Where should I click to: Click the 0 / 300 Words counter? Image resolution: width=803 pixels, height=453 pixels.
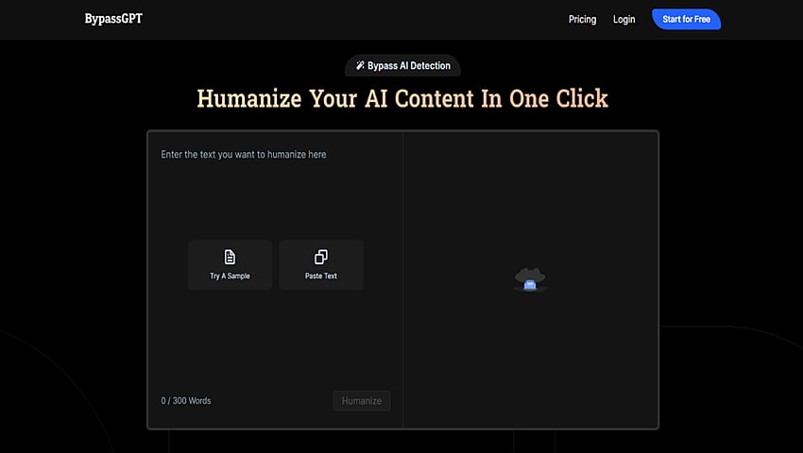click(186, 401)
